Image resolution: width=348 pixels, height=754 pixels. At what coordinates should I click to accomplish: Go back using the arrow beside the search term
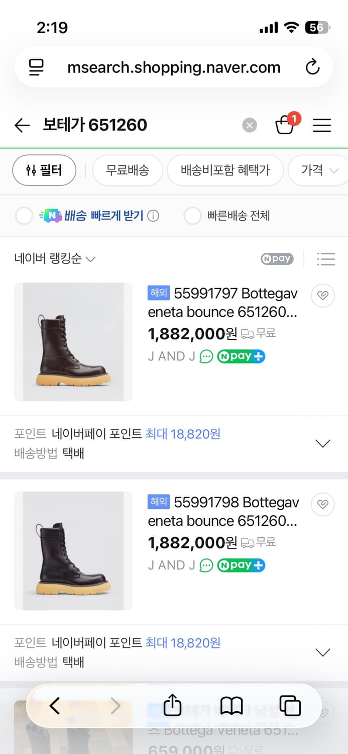[22, 125]
